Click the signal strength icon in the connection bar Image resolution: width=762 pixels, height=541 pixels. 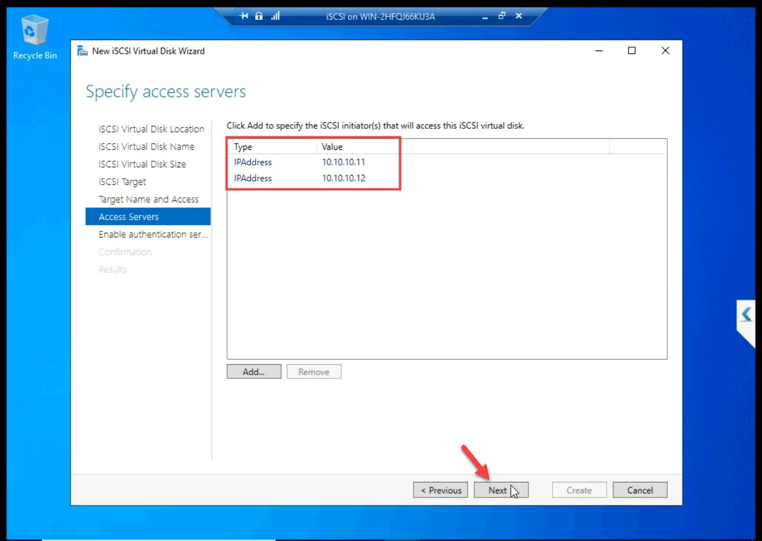point(275,16)
